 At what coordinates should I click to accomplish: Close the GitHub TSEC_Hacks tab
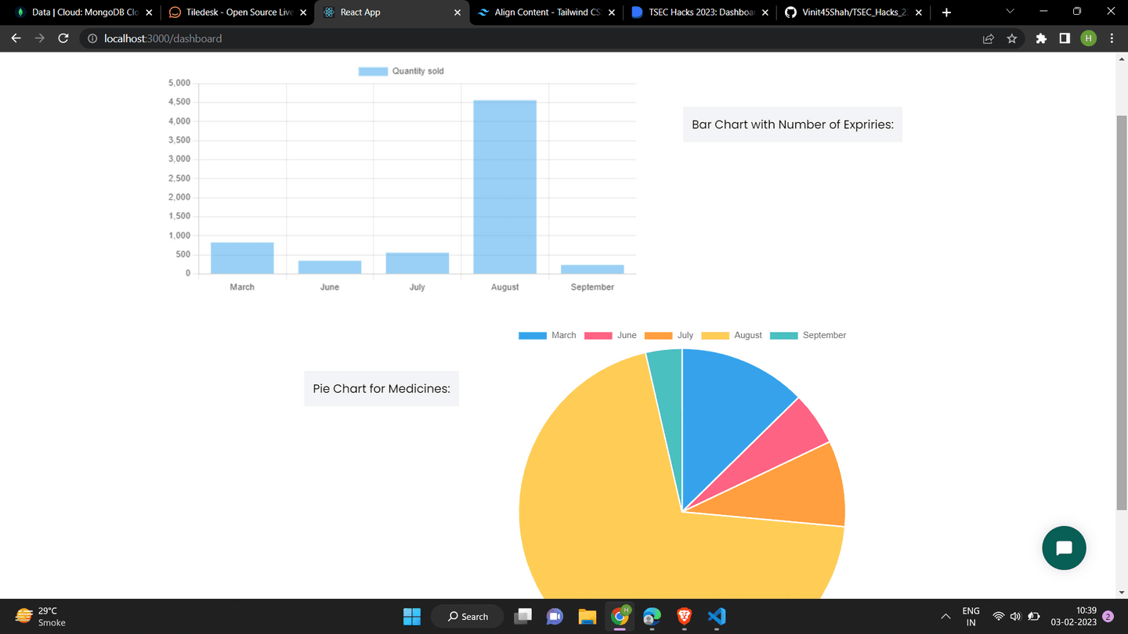pos(919,13)
